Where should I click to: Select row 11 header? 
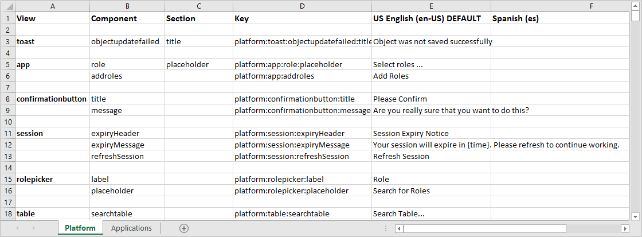pos(7,133)
